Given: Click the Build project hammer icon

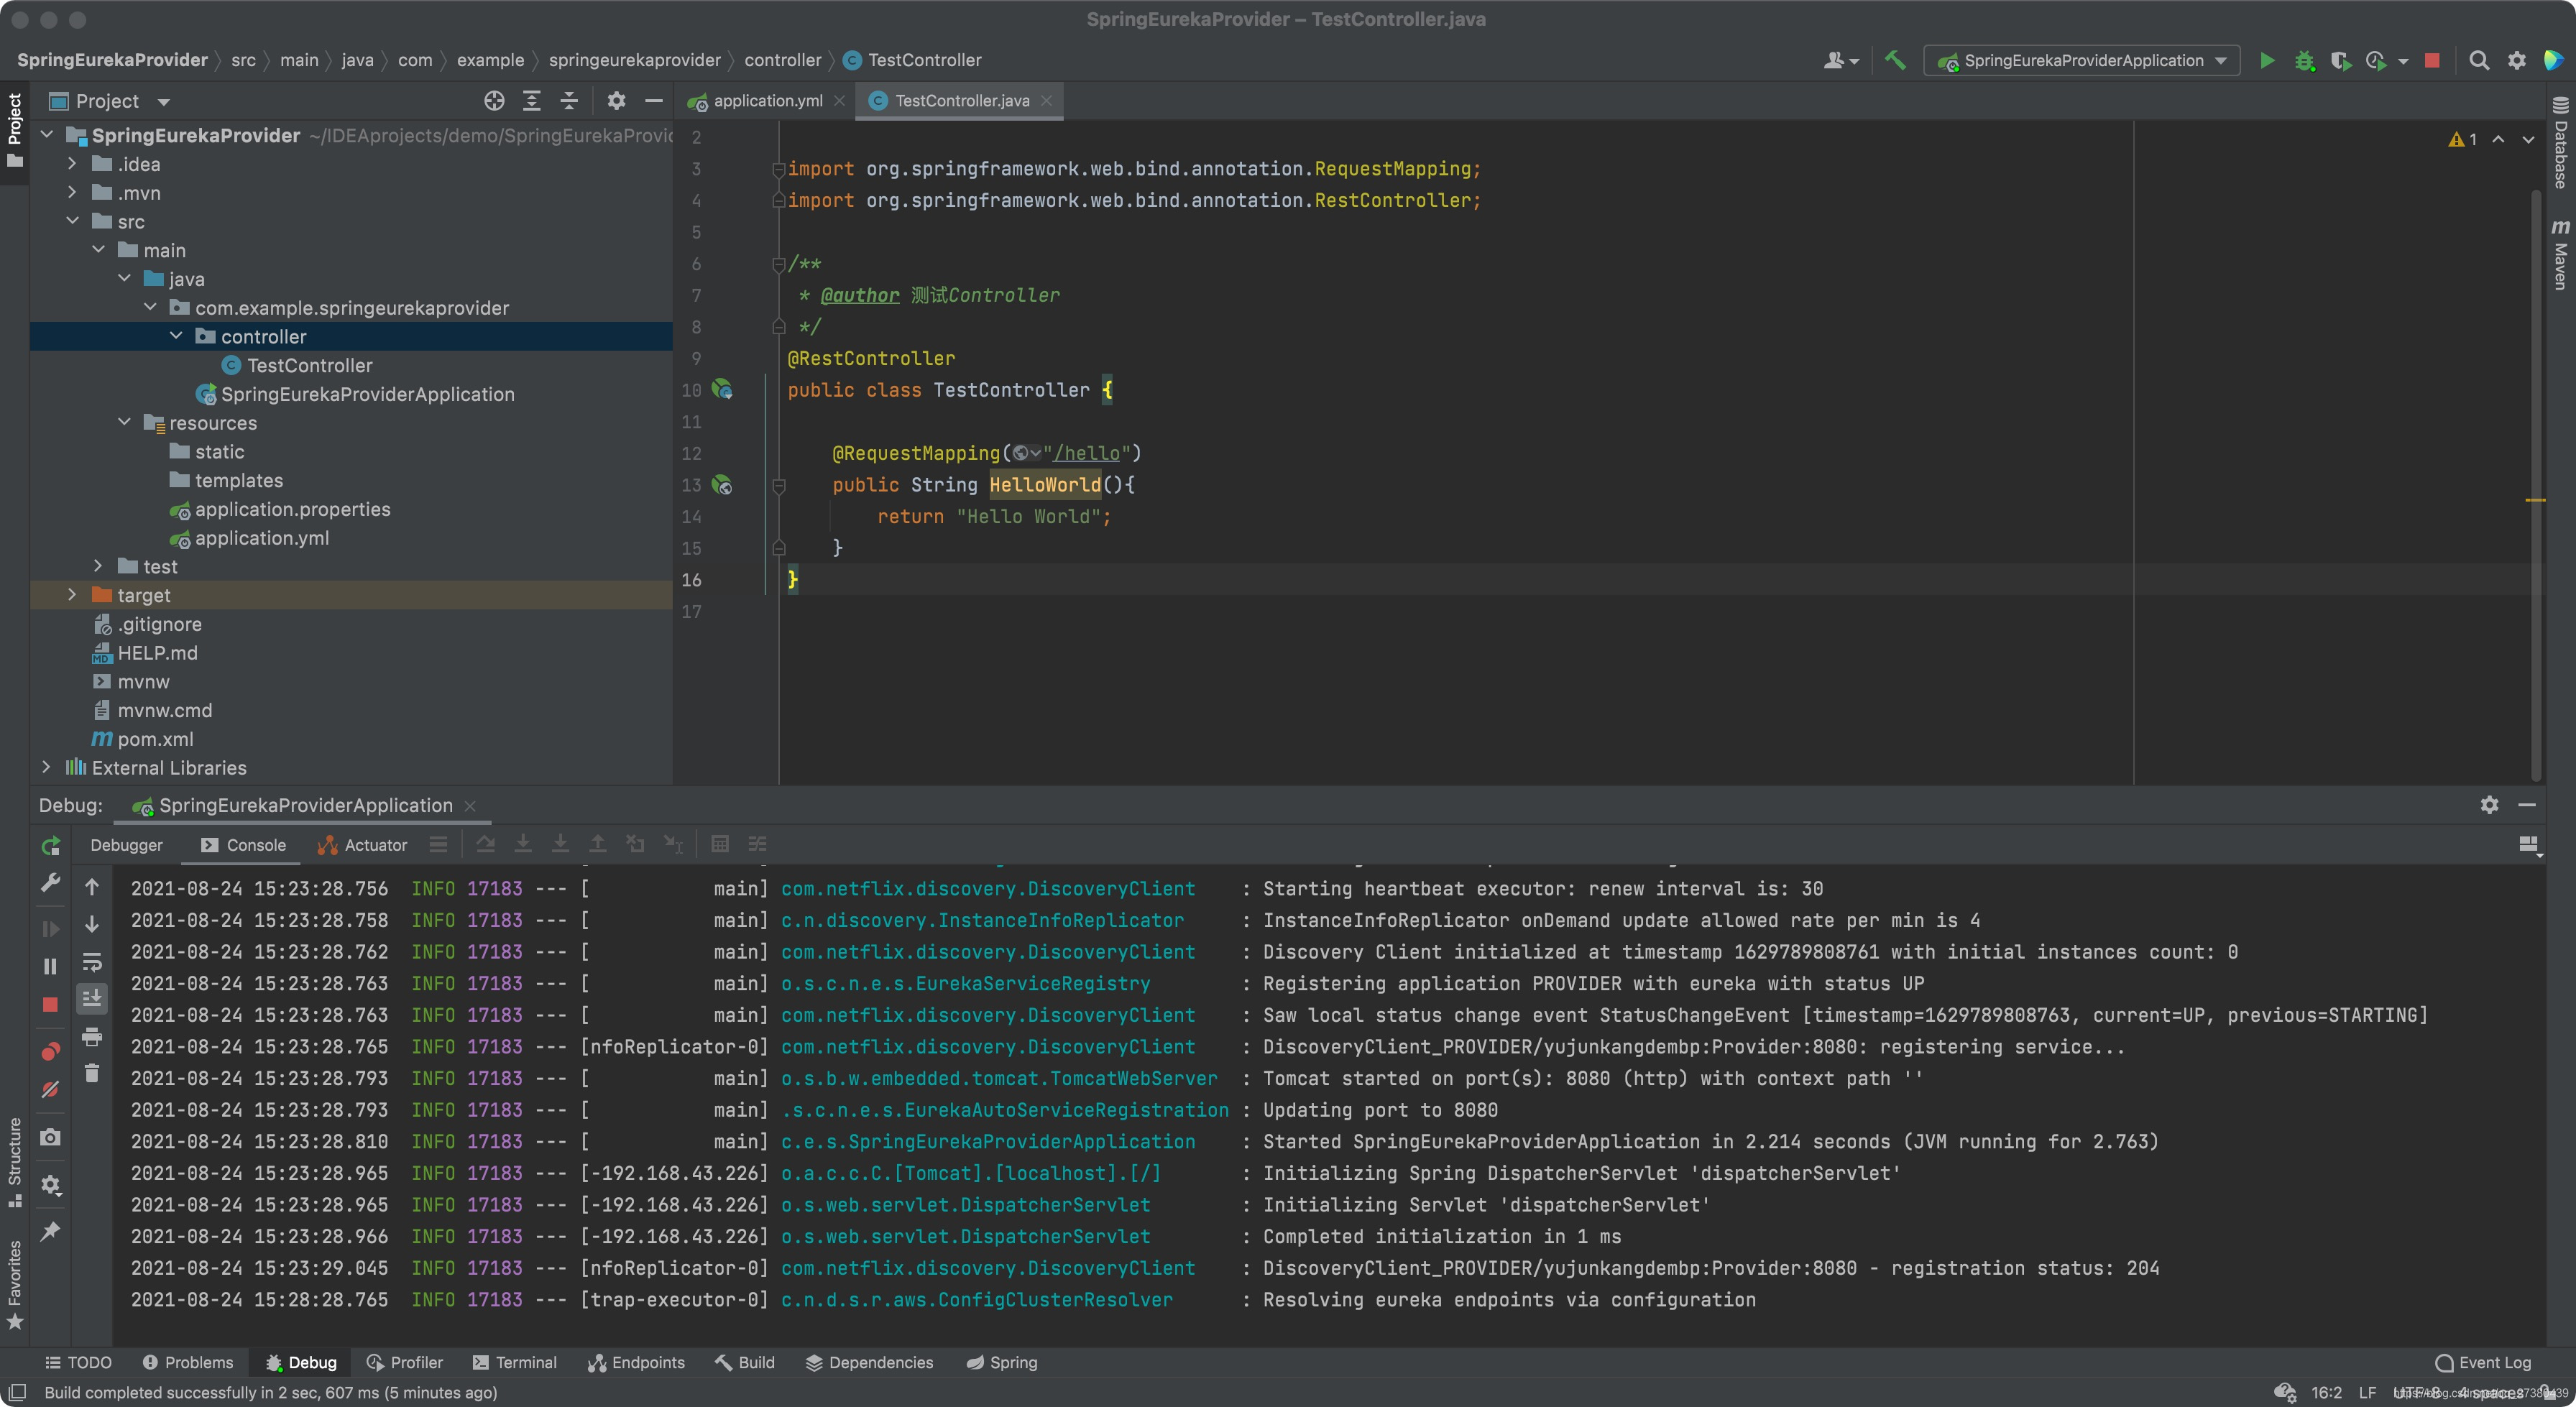Looking at the screenshot, I should tap(1894, 60).
